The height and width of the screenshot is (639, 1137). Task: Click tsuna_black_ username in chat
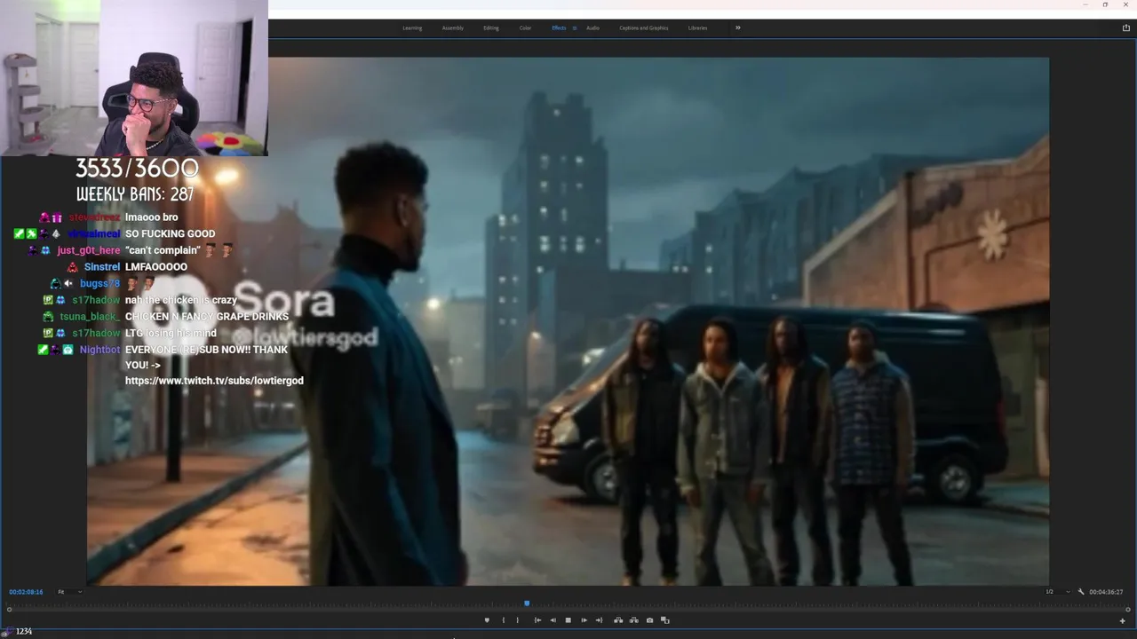coord(90,317)
